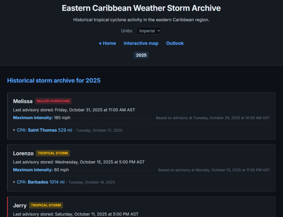Select the Melissa storm heading
283x217 pixels.
[23, 101]
